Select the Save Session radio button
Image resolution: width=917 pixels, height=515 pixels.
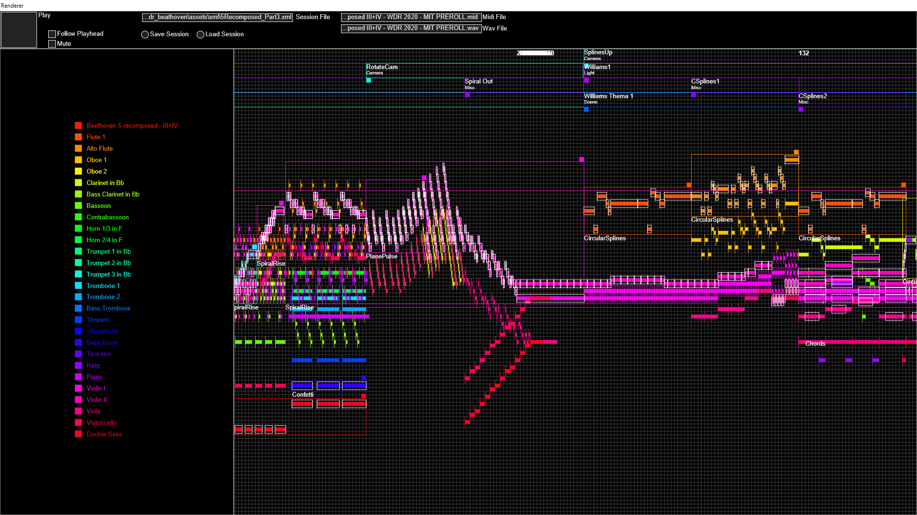pos(145,34)
